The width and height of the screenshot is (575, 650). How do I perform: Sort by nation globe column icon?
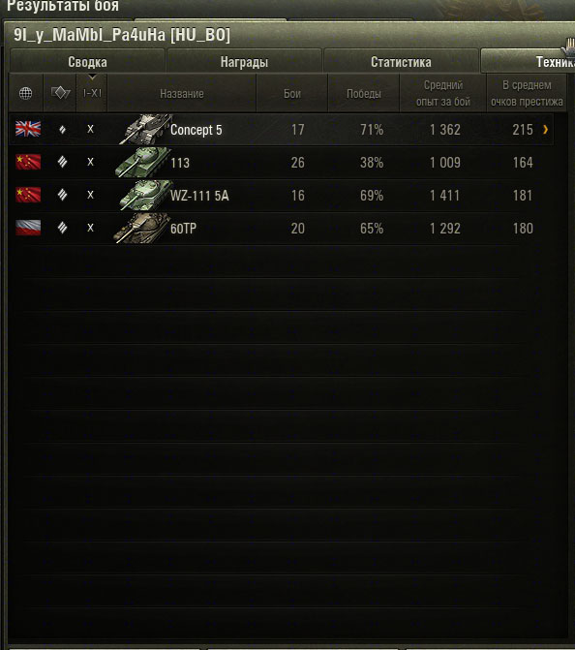click(26, 93)
